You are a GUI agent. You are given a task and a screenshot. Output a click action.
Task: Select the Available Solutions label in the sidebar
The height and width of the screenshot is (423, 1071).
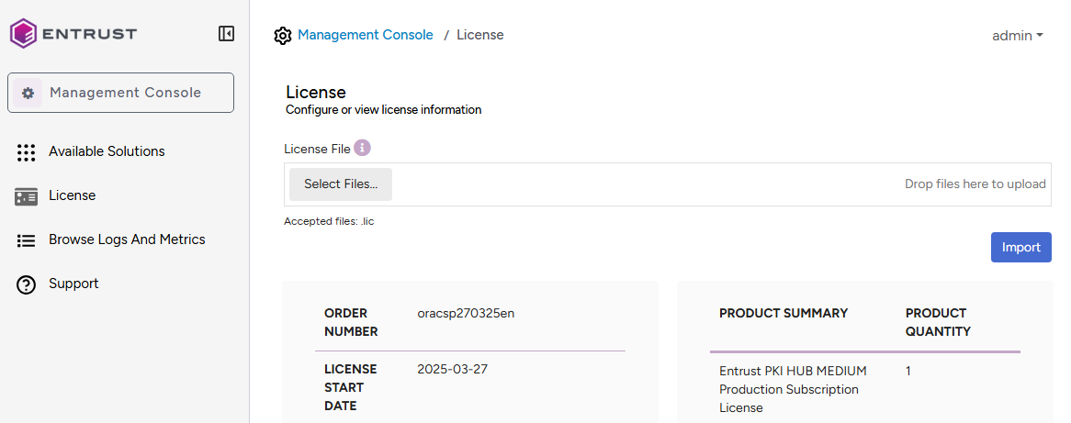(107, 151)
